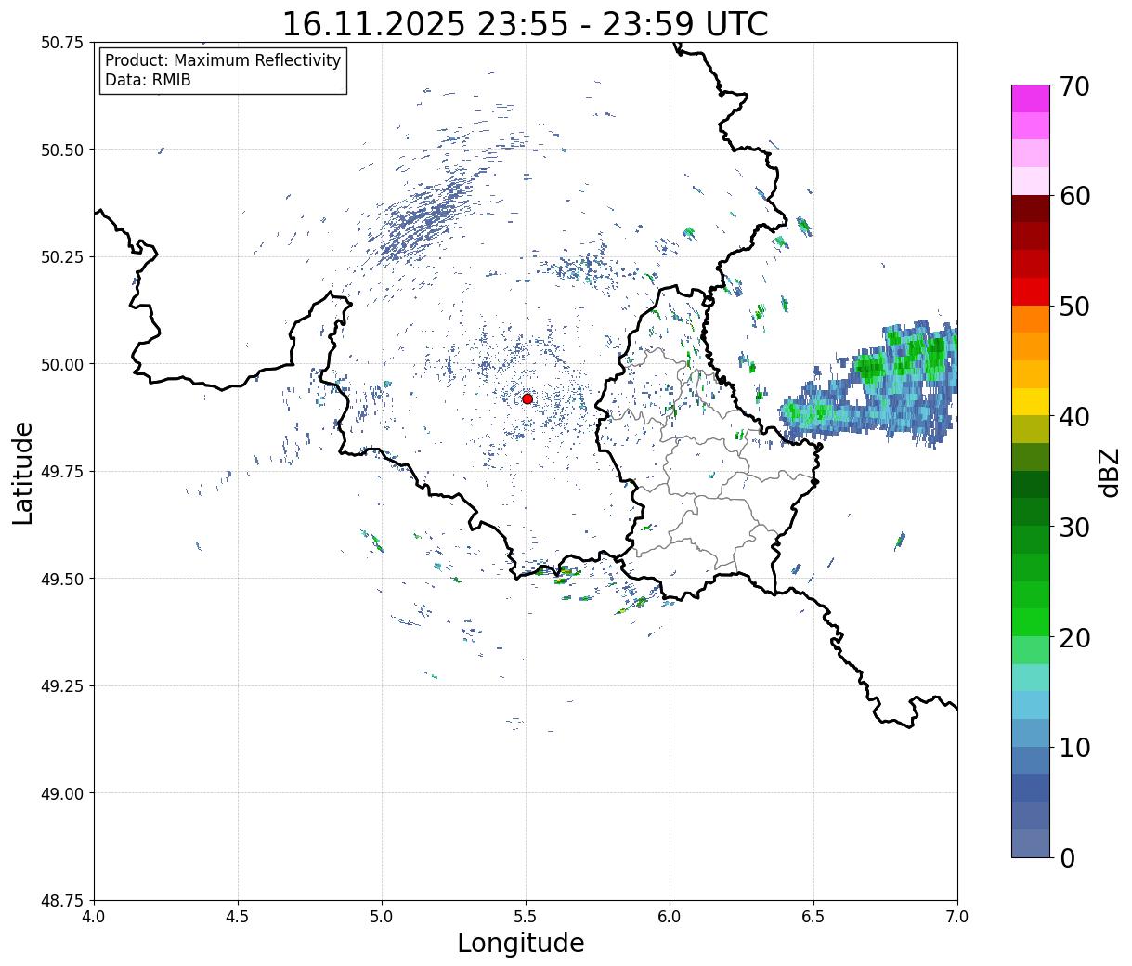1132x966 pixels.
Task: Click the dark maroon colorbar segment below 60
Action: click(1031, 208)
